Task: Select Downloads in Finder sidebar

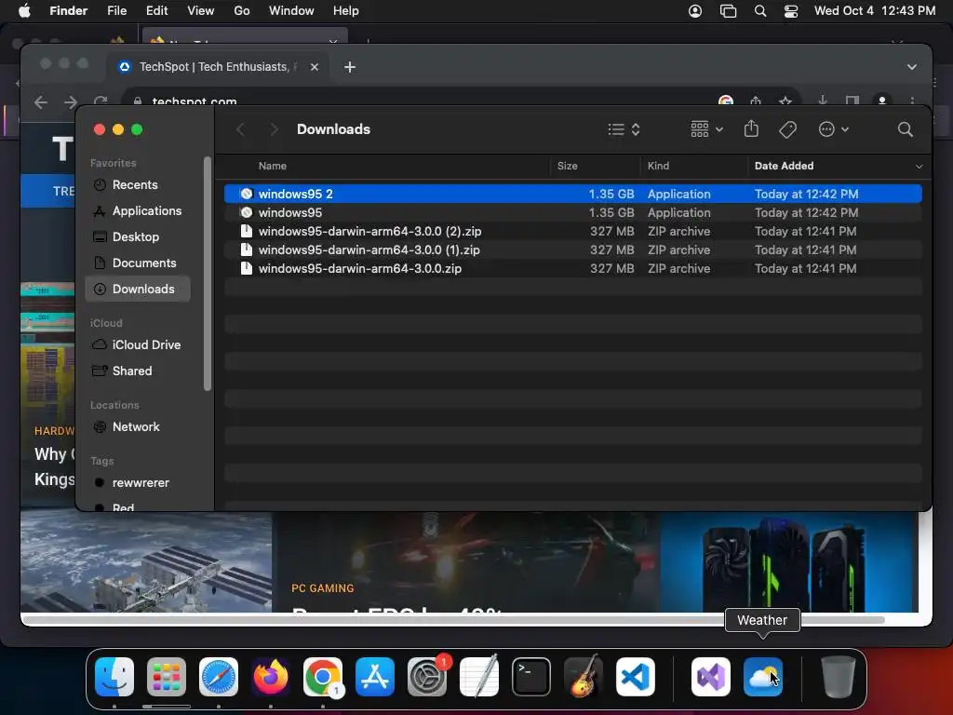Action: (138, 290)
